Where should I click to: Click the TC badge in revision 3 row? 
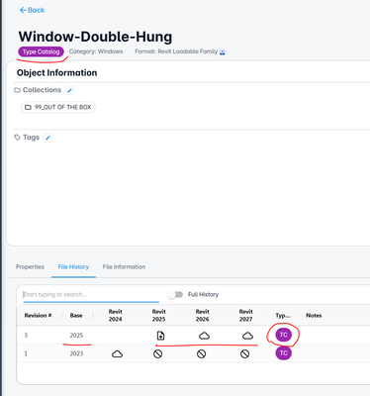pyautogui.click(x=284, y=335)
